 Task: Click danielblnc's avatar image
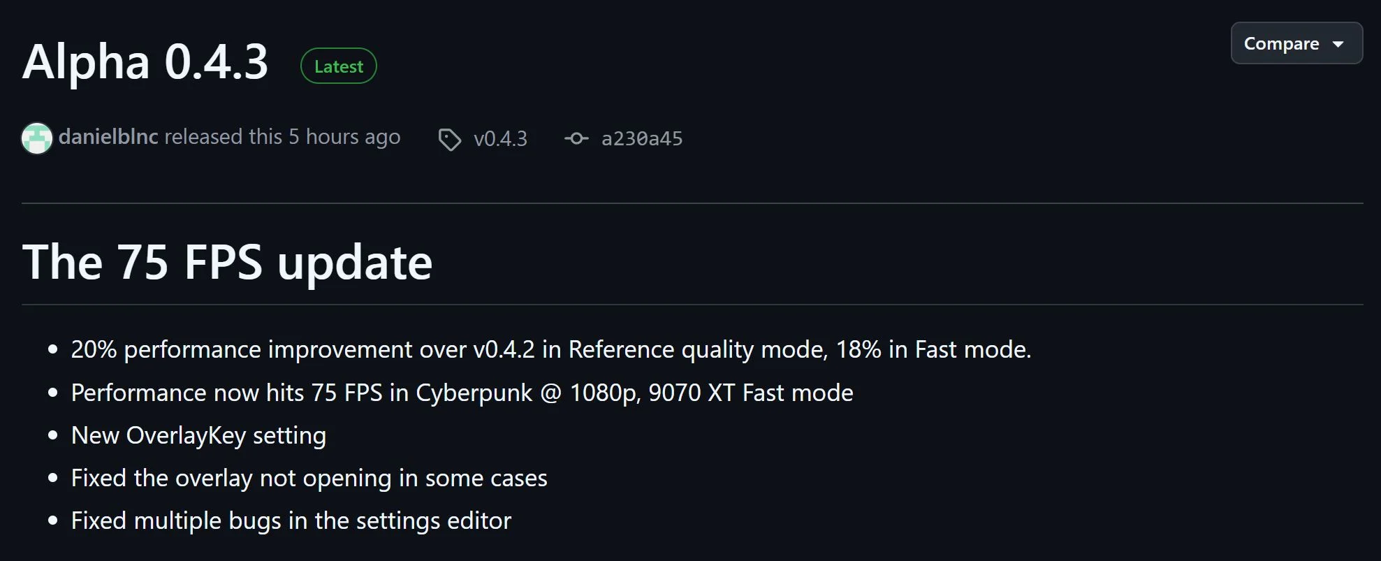pyautogui.click(x=37, y=138)
